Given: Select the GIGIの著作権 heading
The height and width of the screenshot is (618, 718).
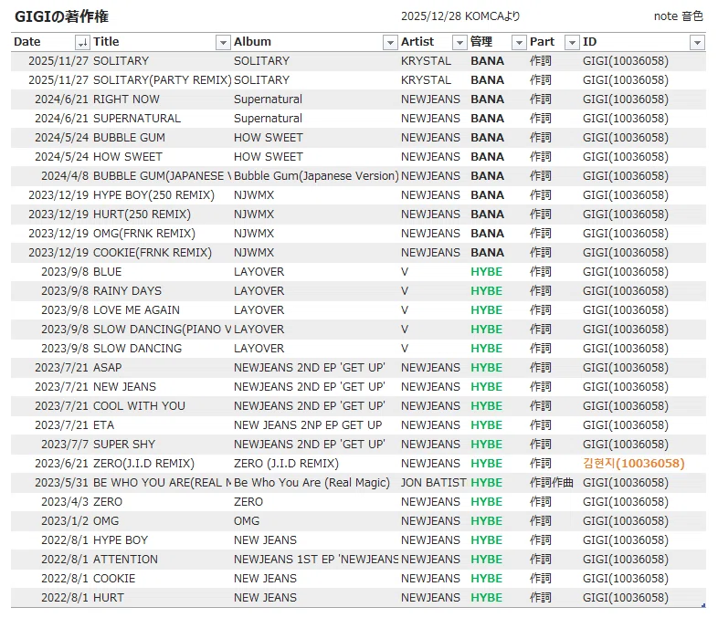Looking at the screenshot, I should click(61, 16).
